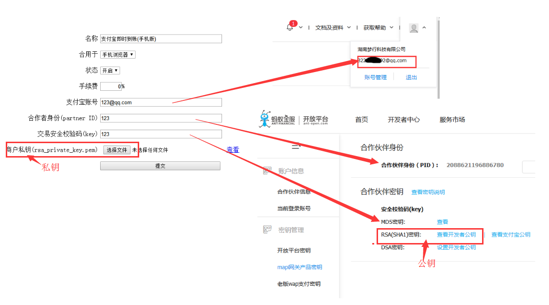Select 开放平台密钥 in sidebar
The width and height of the screenshot is (549, 305).
294,250
